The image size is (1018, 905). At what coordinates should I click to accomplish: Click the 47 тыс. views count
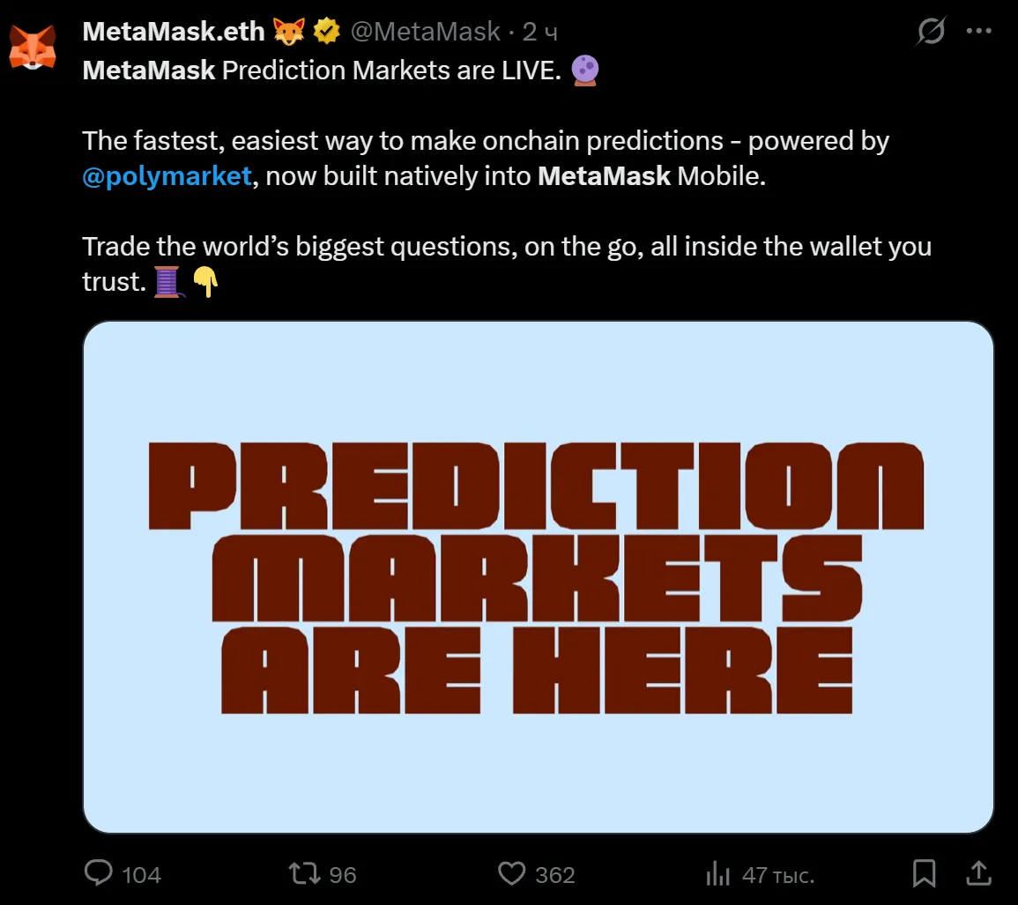click(778, 874)
